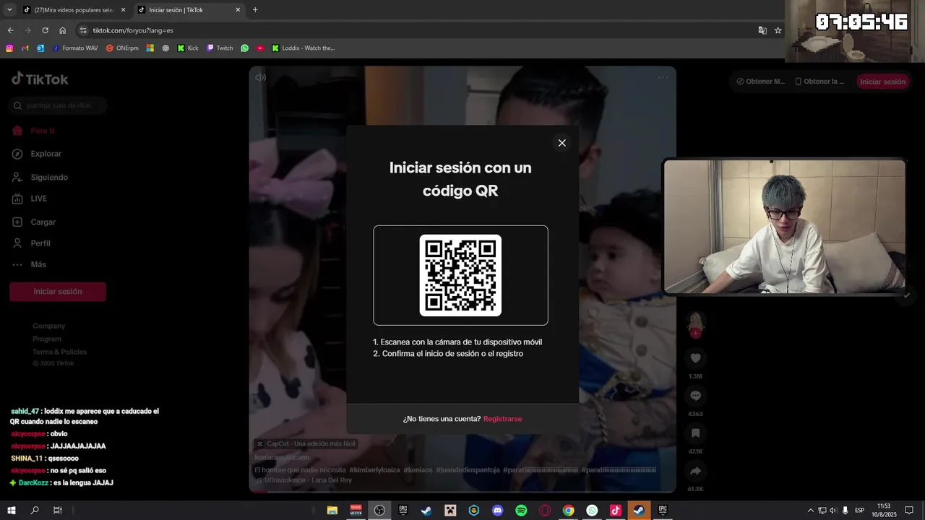Open the WhatsApp bookmark icon
This screenshot has width=925, height=520.
click(x=245, y=48)
